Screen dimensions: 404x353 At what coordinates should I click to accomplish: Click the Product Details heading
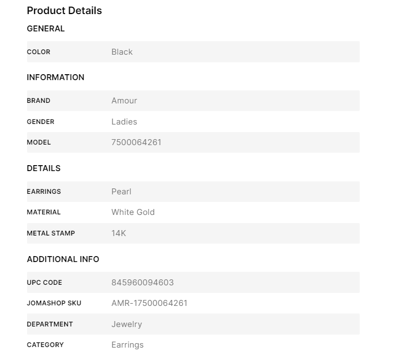click(x=64, y=10)
